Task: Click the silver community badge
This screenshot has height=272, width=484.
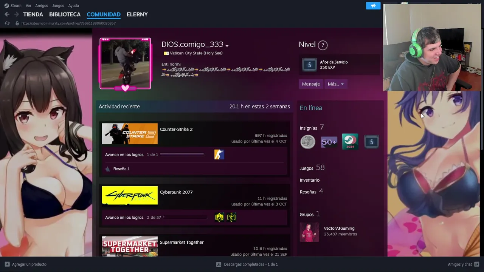Action: pyautogui.click(x=308, y=142)
